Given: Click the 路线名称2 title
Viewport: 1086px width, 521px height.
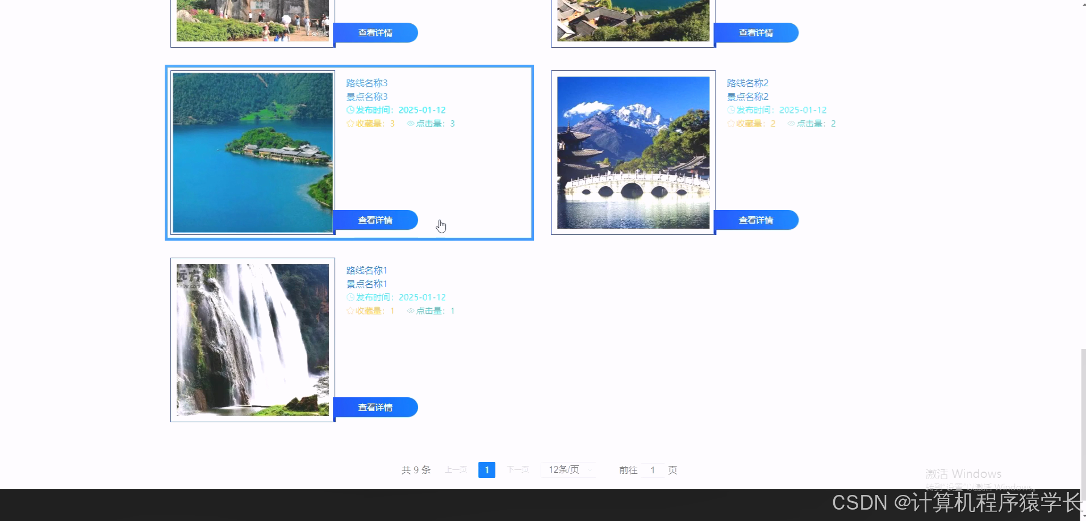Looking at the screenshot, I should 747,83.
